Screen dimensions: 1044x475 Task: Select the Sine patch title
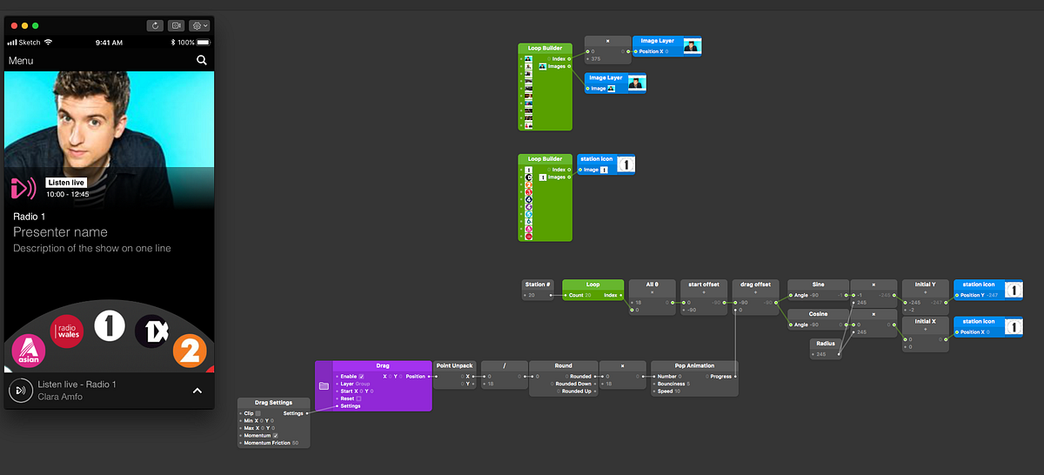(818, 284)
